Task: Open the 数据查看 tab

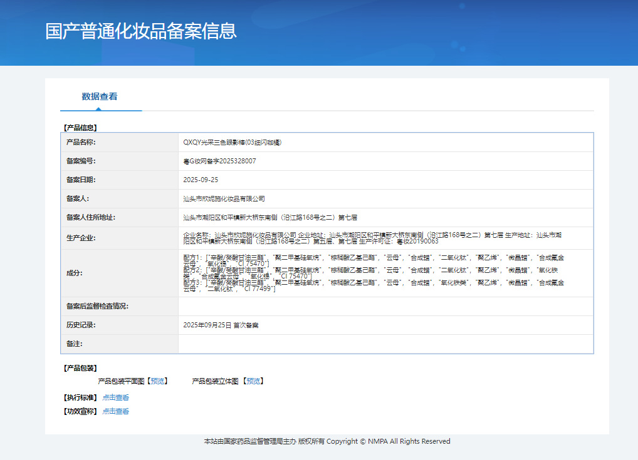Action: 100,97
